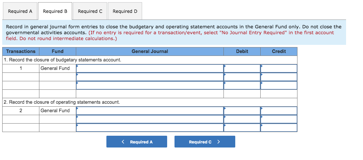
Task: Click General Fund cell in transaction 2
Action: point(58,111)
